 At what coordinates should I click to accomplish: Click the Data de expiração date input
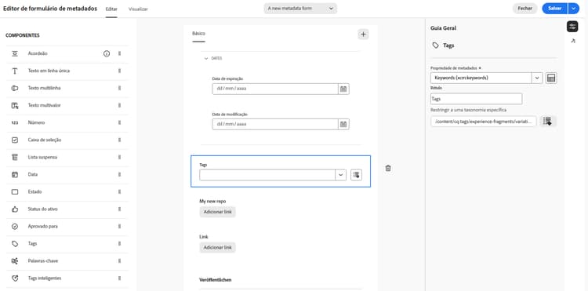[x=275, y=89]
